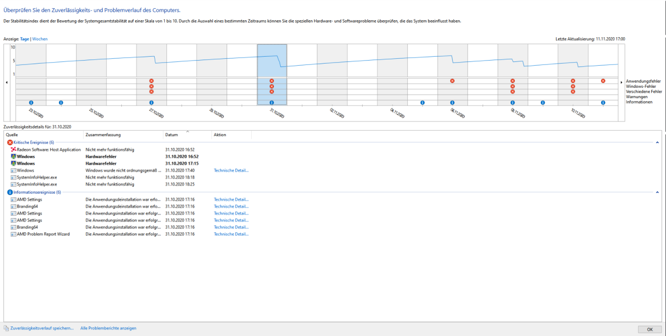The image size is (666, 336).
Task: Confirm with the OK button
Action: pyautogui.click(x=650, y=329)
